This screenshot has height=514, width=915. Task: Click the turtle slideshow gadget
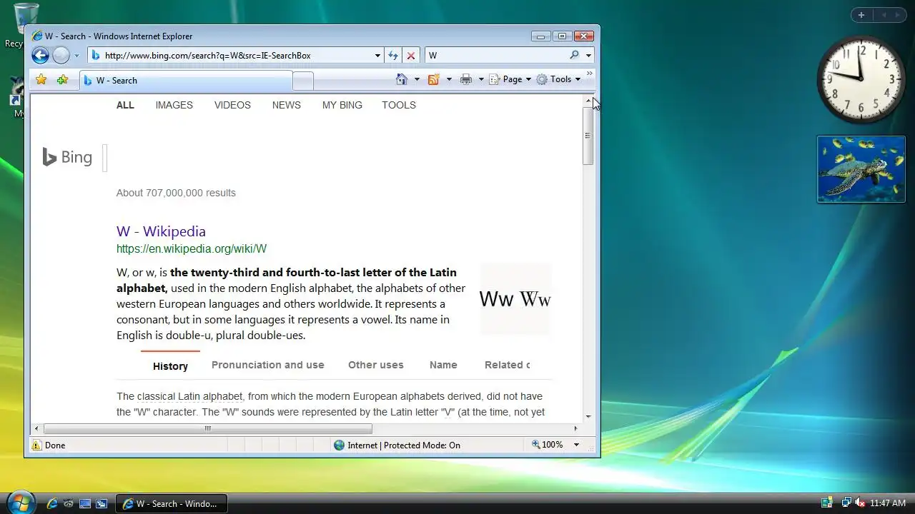pyautogui.click(x=861, y=169)
